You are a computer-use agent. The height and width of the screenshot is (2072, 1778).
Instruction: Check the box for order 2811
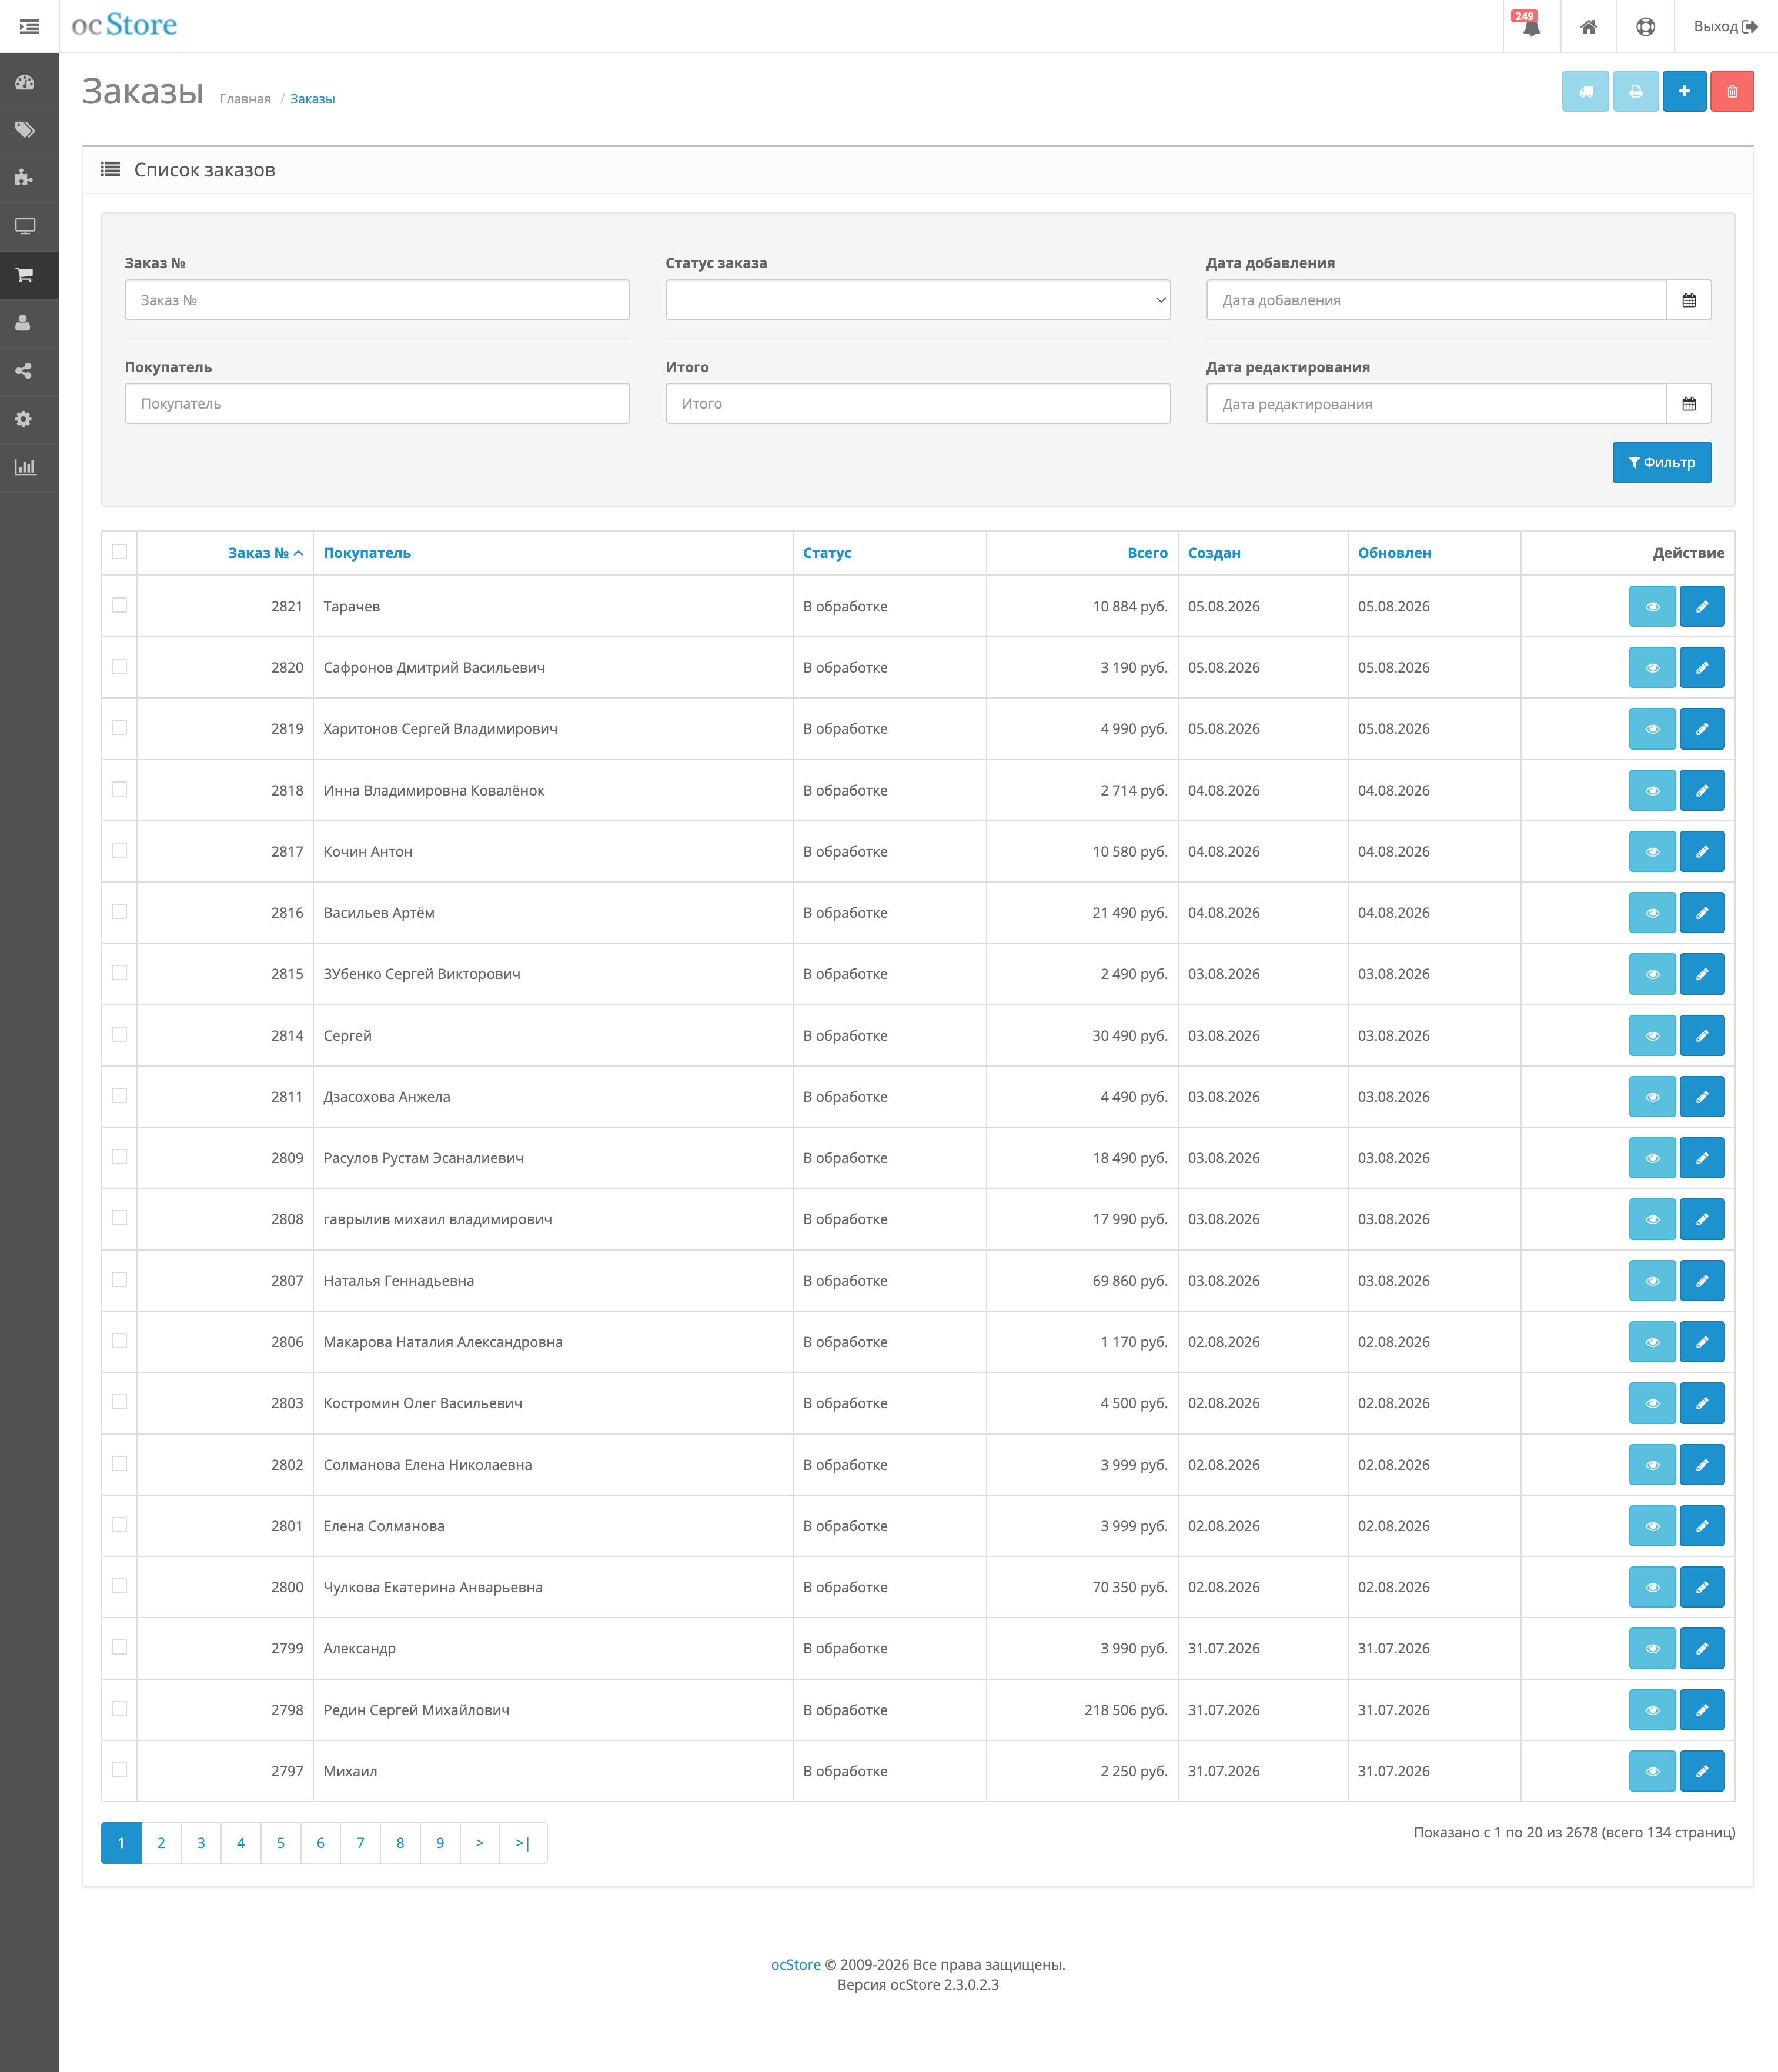(119, 1095)
